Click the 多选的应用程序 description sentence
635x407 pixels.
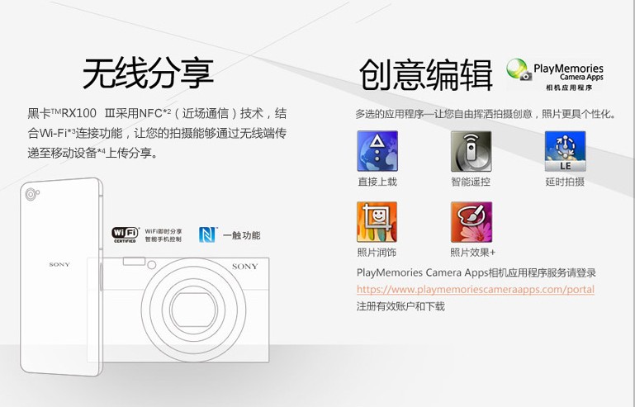coord(486,114)
